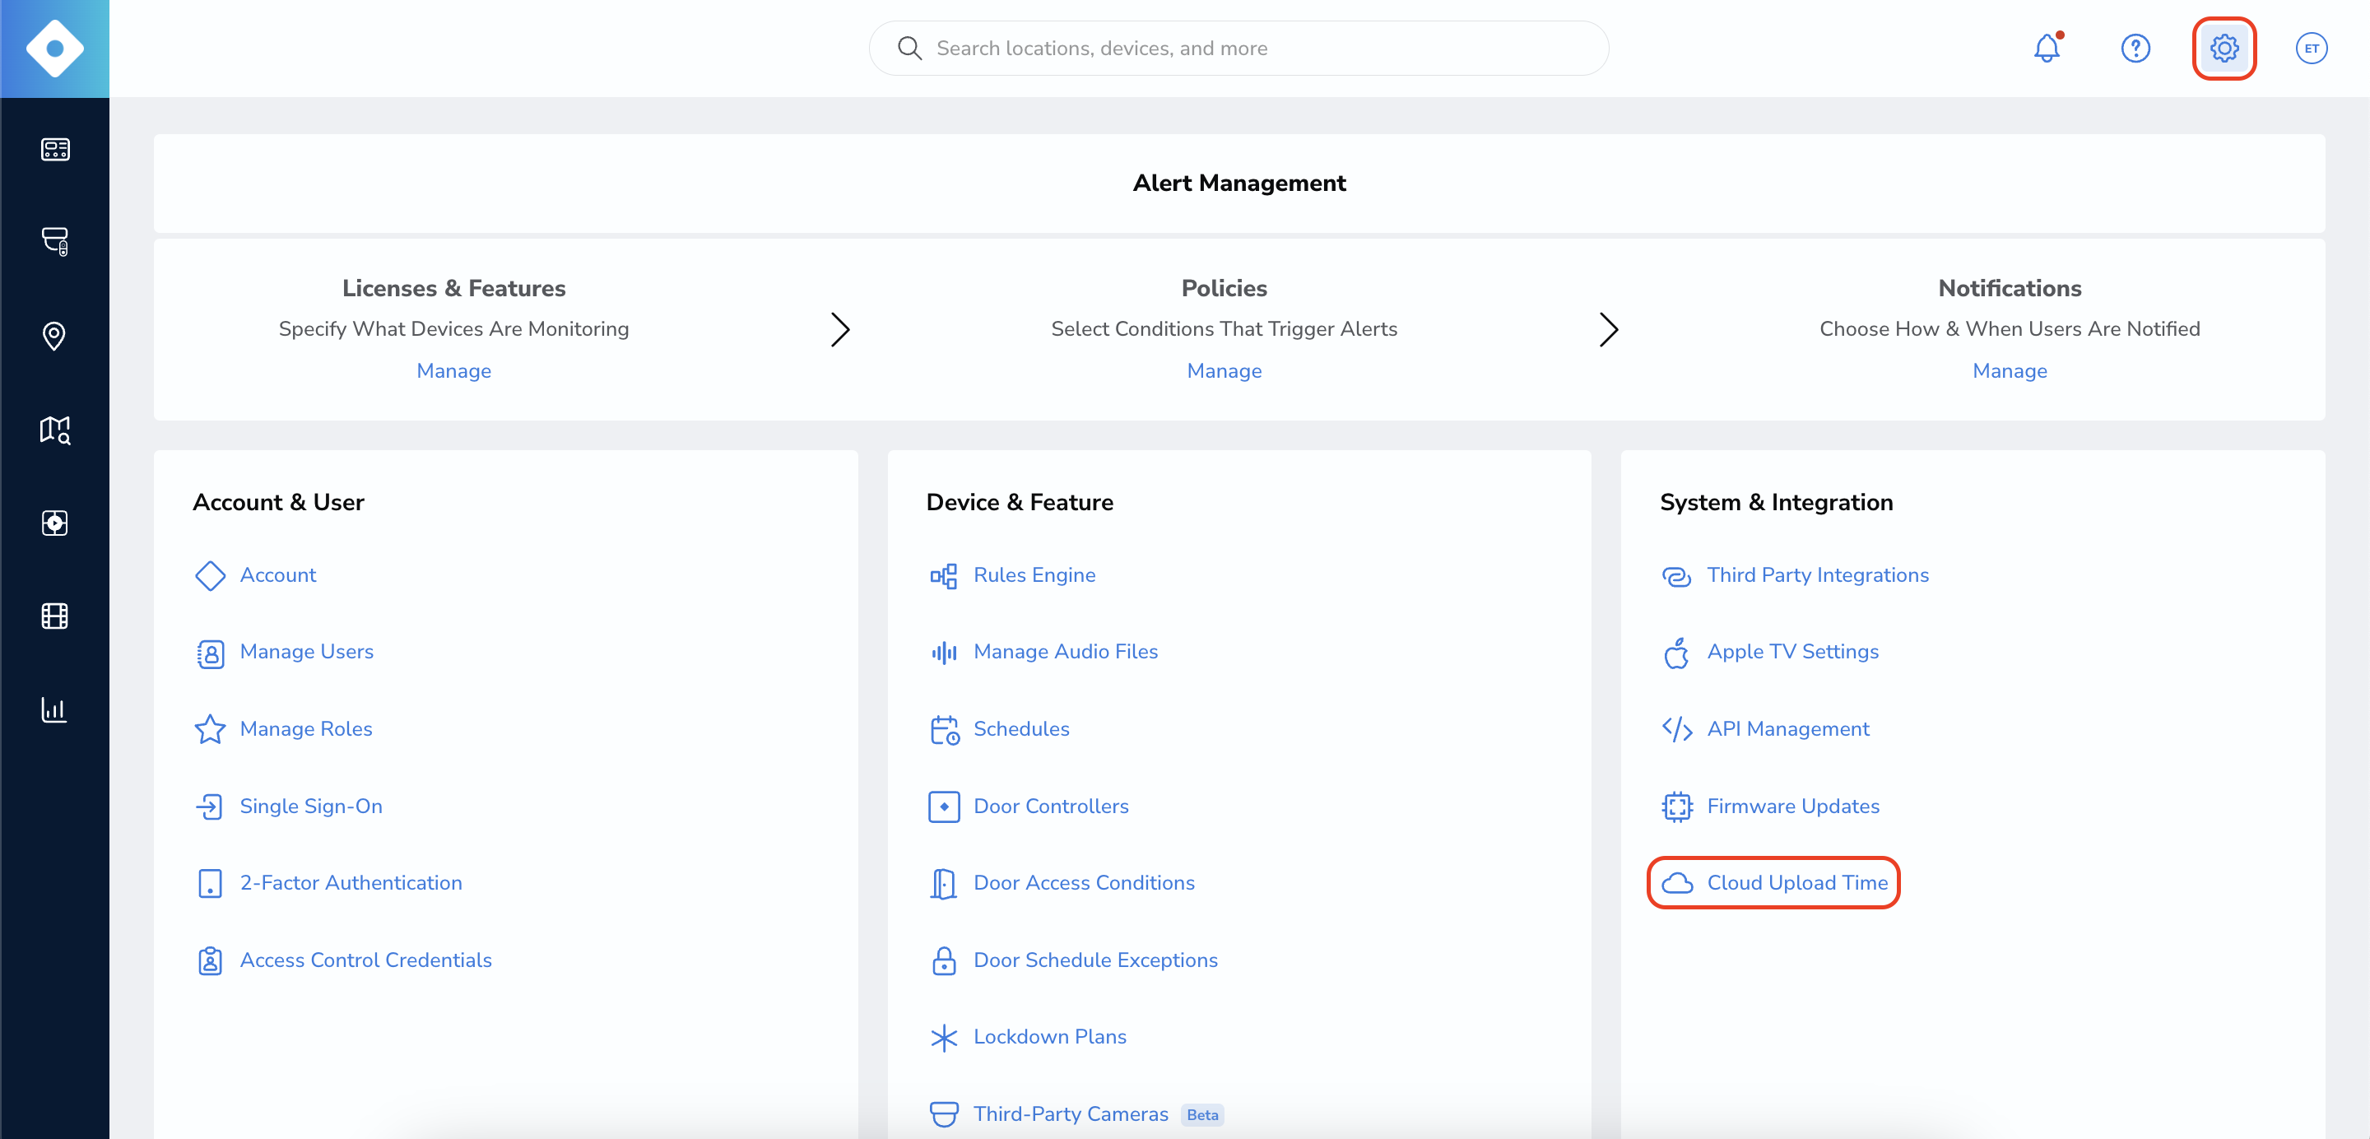This screenshot has width=2370, height=1139.
Task: Click the Door Controllers icon
Action: click(943, 807)
